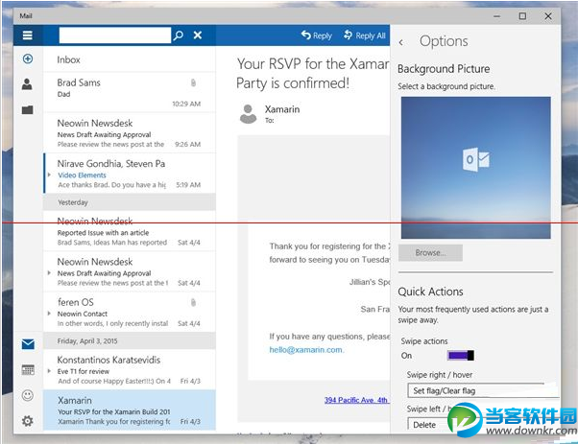The image size is (578, 444).
Task: Click the search magnifier icon
Action: coord(179,35)
